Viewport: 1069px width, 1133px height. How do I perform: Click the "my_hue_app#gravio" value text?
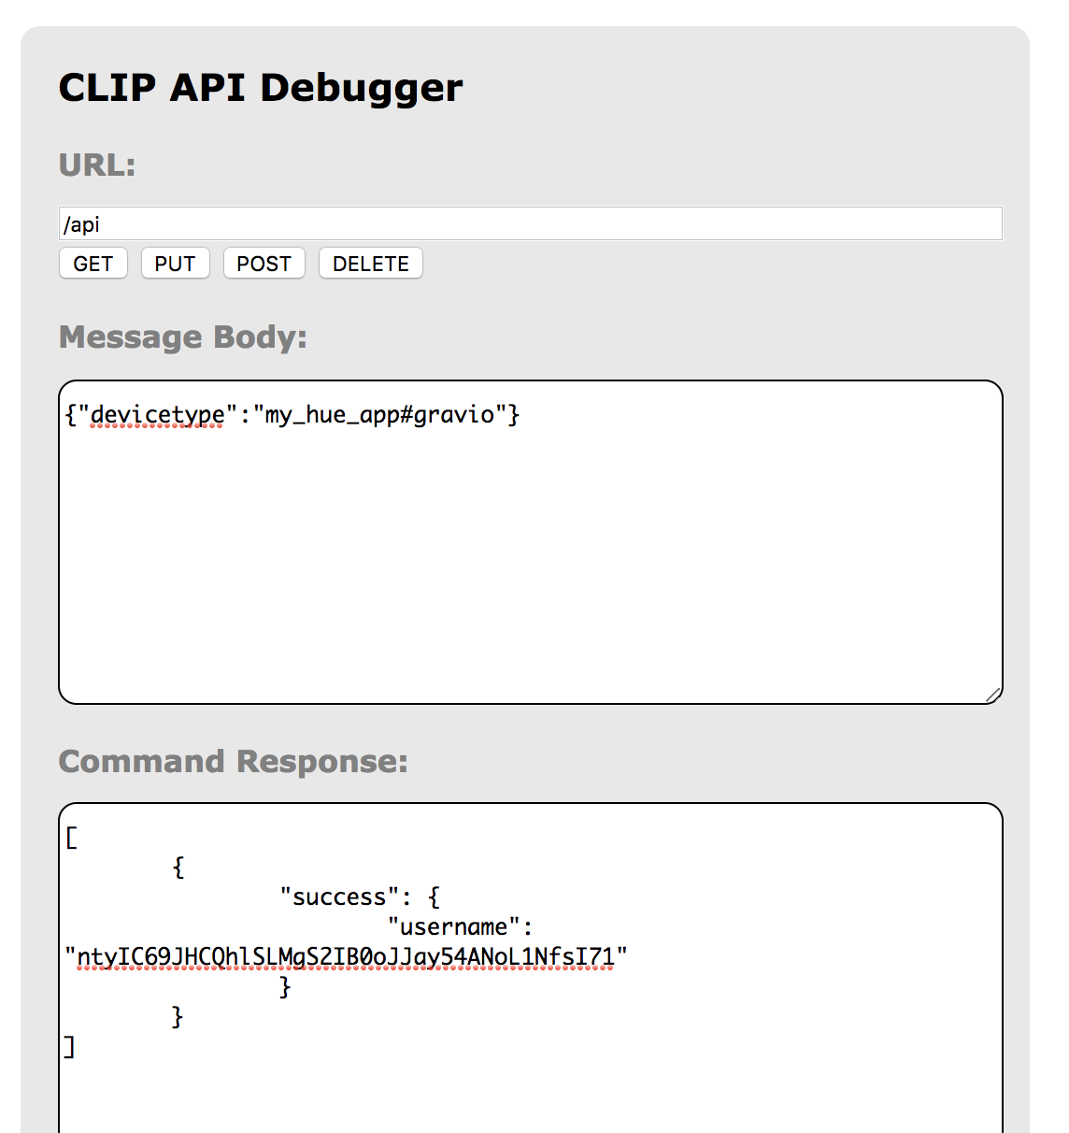(380, 414)
